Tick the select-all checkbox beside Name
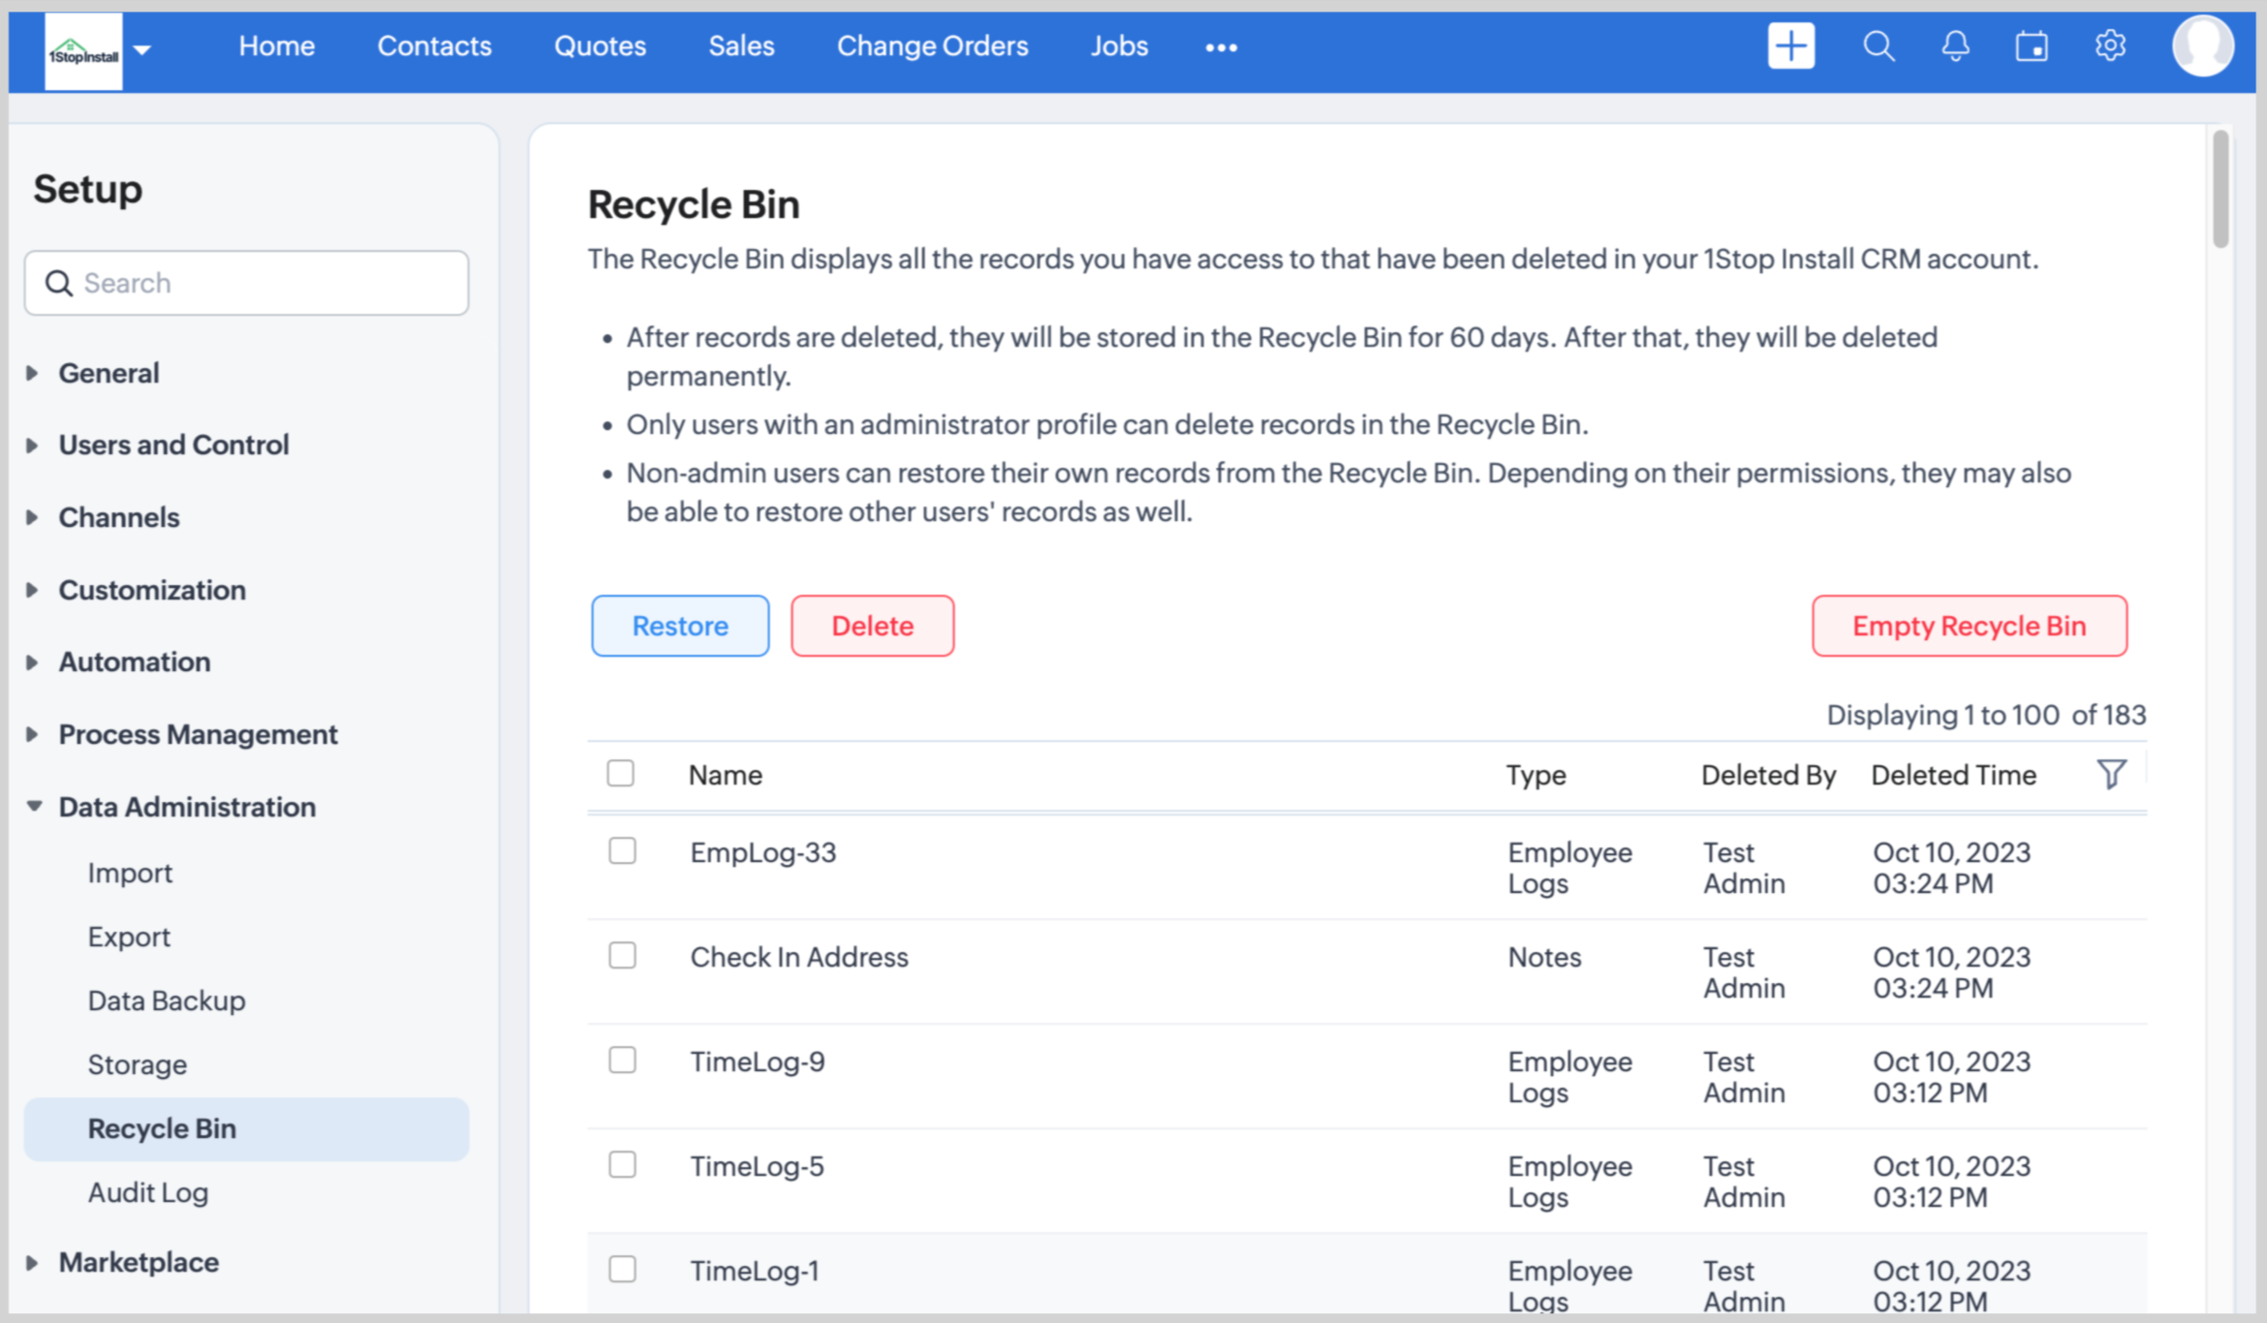This screenshot has width=2267, height=1323. click(x=621, y=773)
